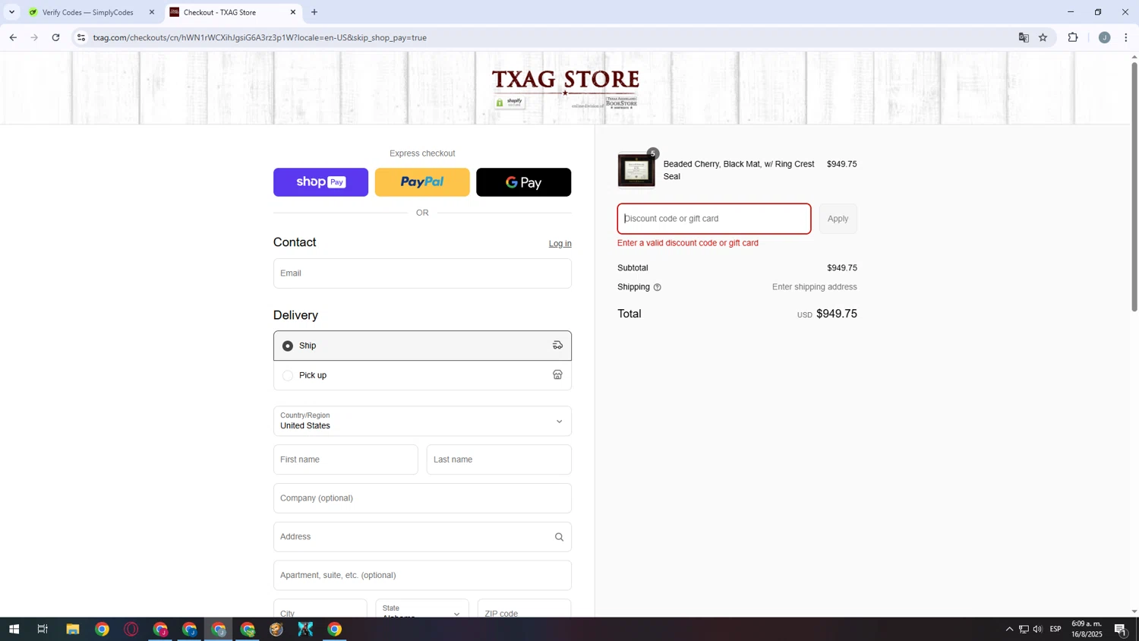View site information icon in address bar

click(81, 37)
